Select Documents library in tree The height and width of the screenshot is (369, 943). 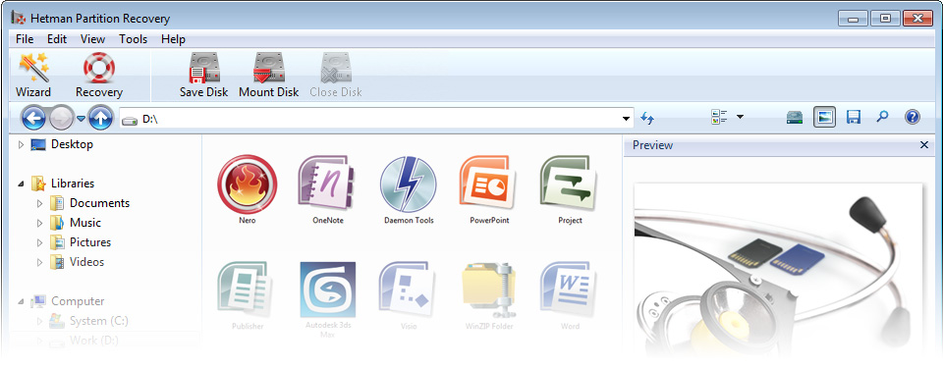[99, 203]
